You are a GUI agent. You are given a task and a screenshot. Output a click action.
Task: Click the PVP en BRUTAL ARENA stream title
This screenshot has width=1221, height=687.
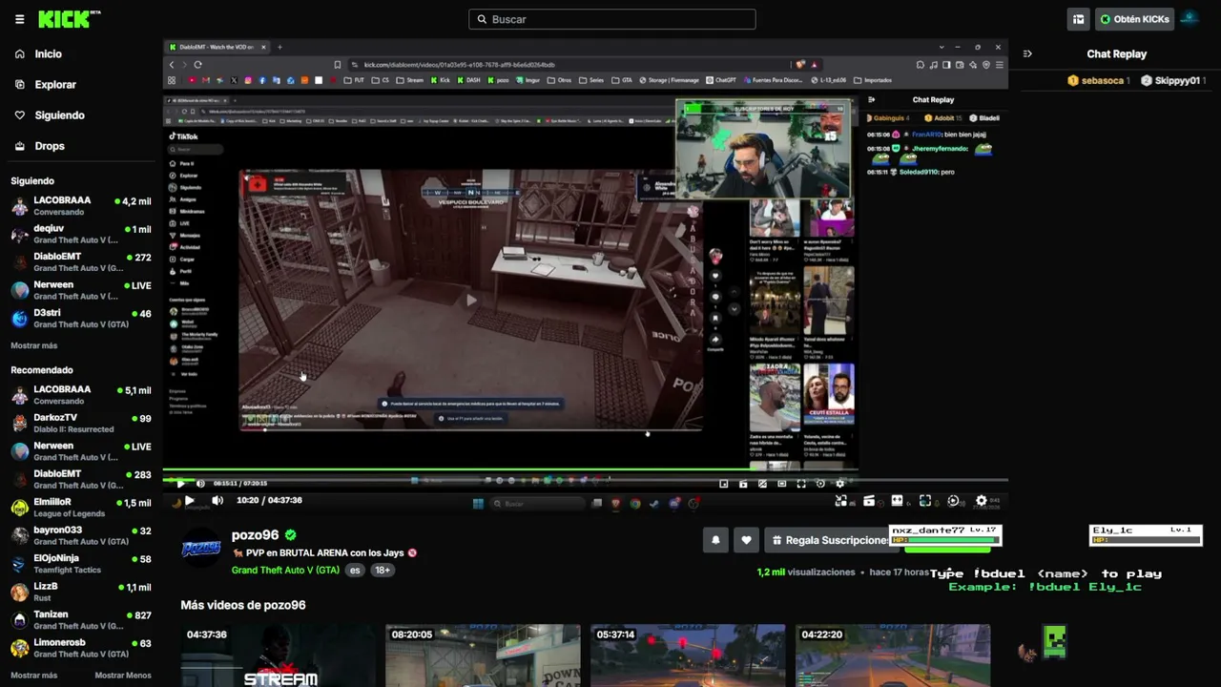324,552
